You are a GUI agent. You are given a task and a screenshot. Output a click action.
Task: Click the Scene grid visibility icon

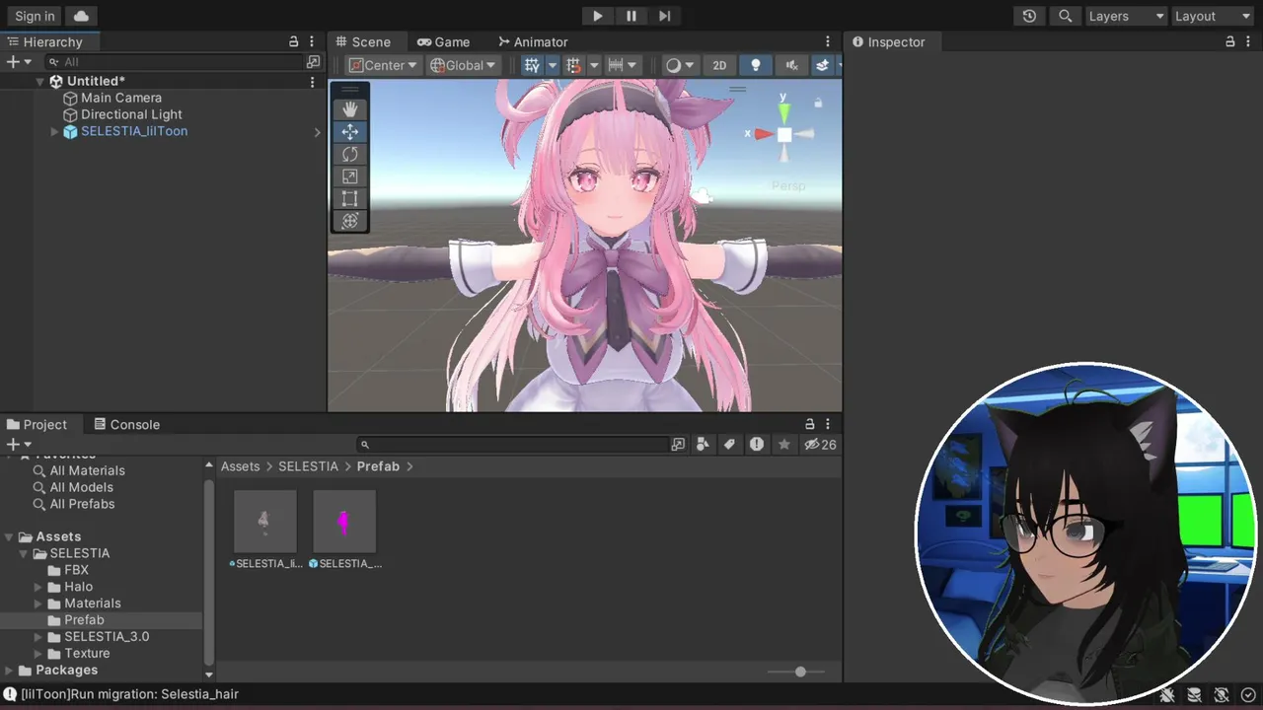(x=532, y=65)
